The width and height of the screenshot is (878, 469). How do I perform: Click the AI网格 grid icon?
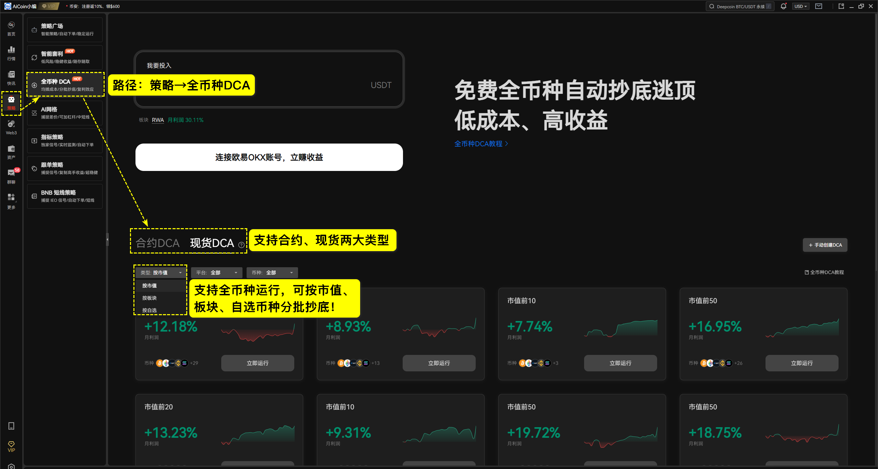[34, 113]
